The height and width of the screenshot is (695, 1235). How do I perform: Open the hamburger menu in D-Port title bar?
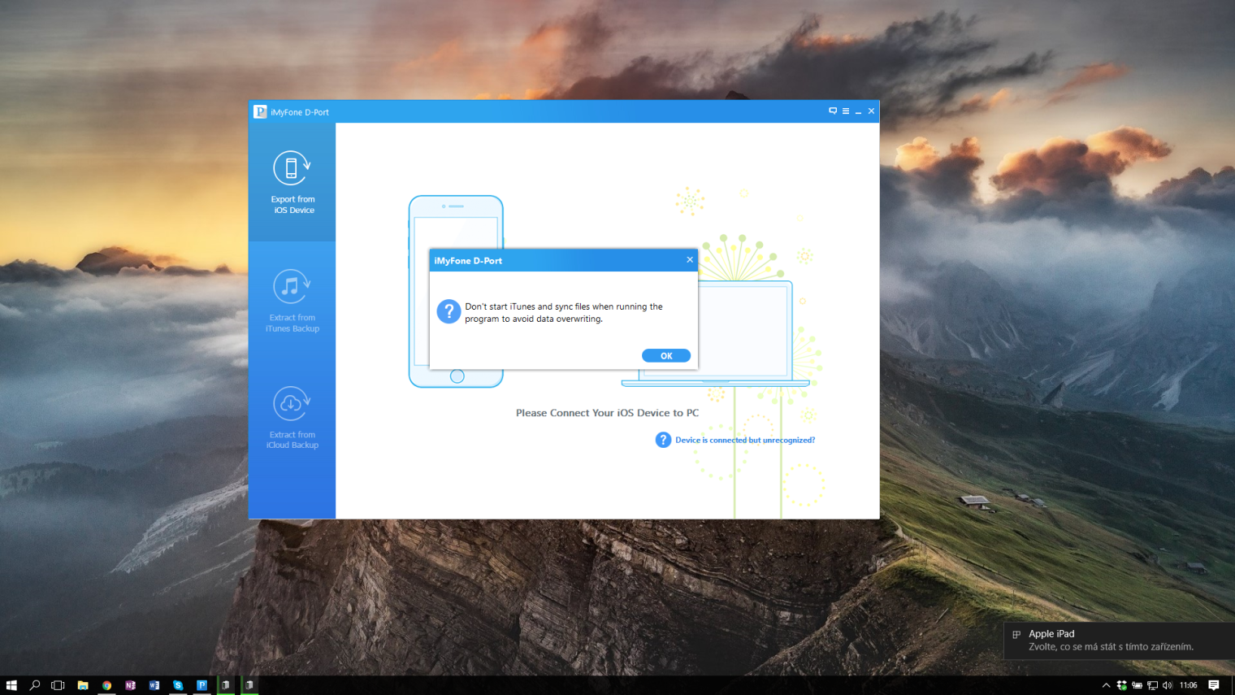pos(846,111)
